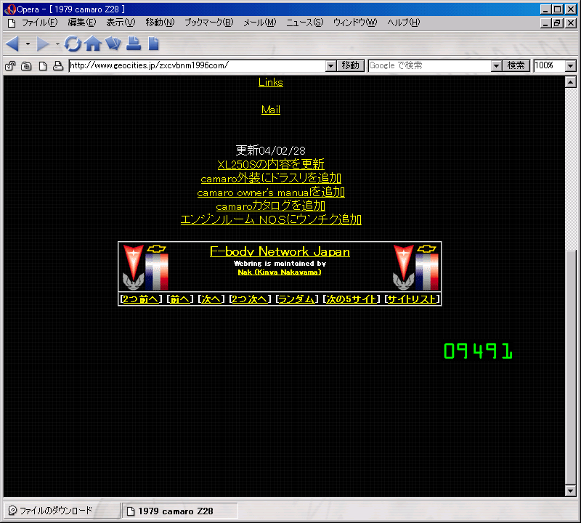Go to the home page via house icon

pyautogui.click(x=93, y=44)
